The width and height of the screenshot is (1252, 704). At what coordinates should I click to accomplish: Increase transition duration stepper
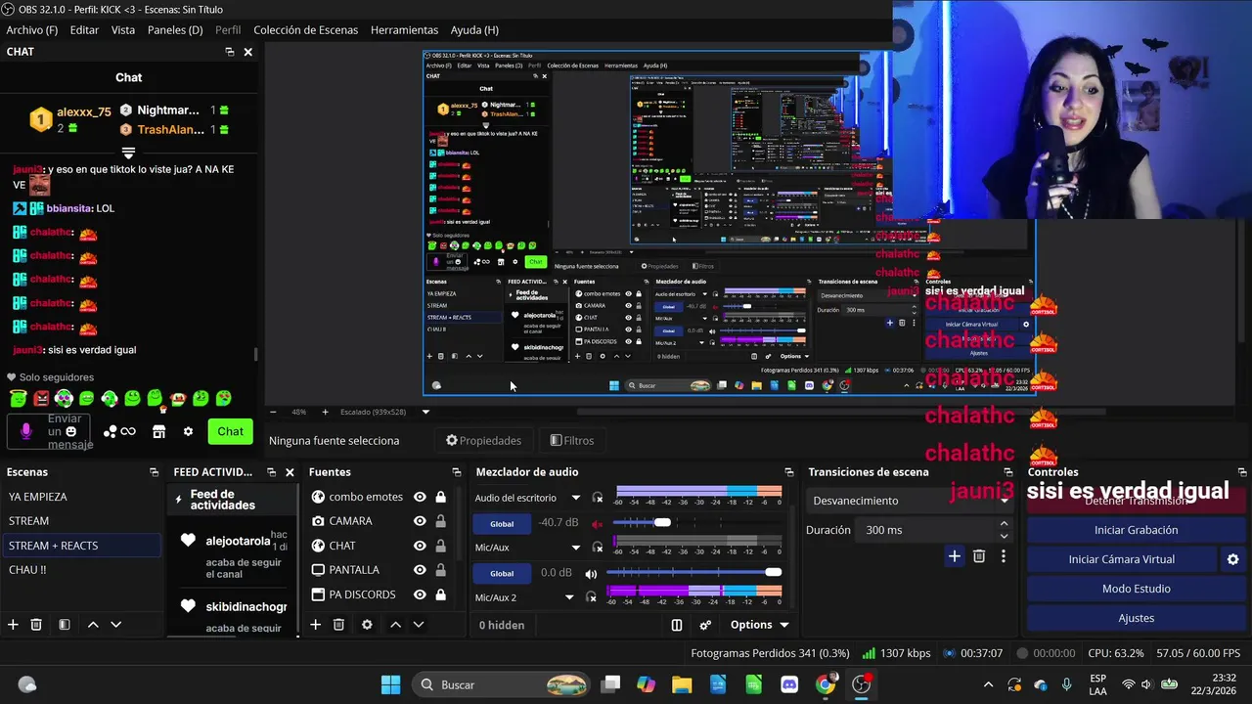coord(1004,524)
